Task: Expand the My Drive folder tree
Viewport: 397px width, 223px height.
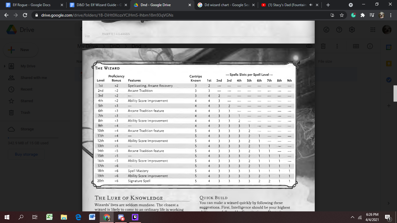Action: [x=5, y=66]
